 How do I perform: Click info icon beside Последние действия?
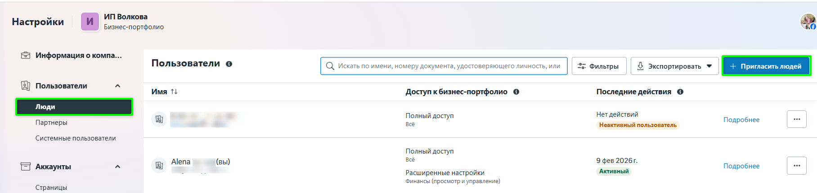point(680,92)
